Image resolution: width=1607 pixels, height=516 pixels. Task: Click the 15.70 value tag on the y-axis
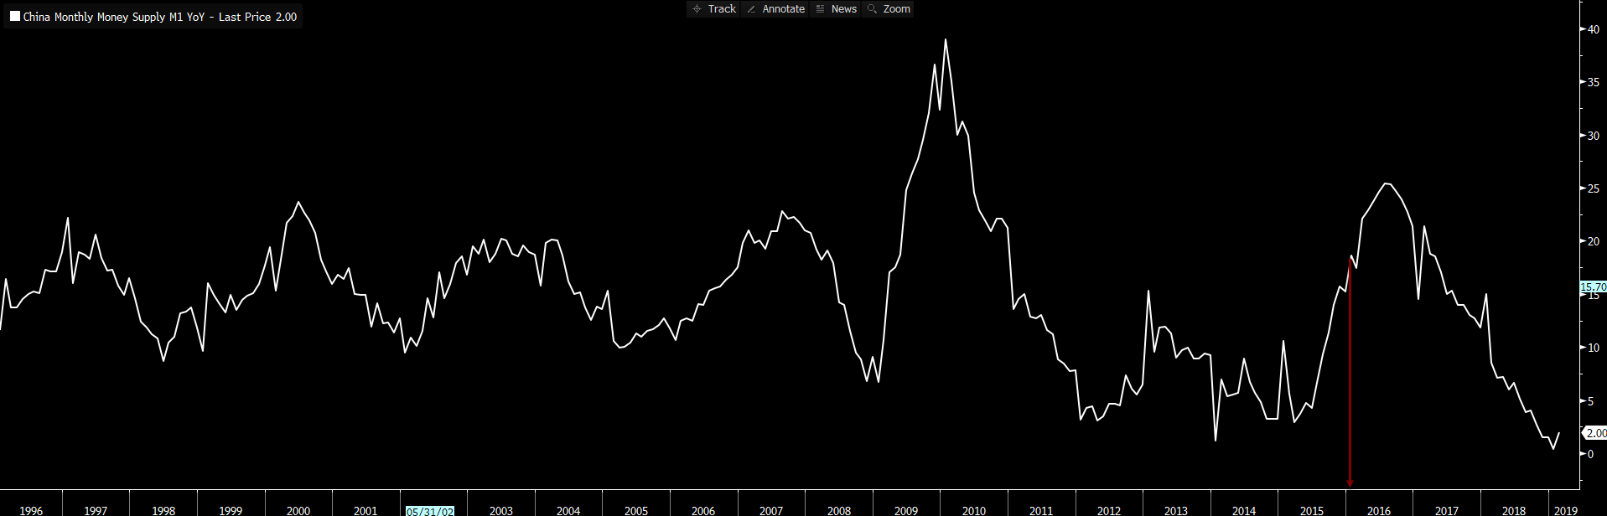coord(1593,287)
